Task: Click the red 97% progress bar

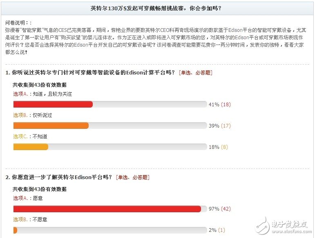Action: pos(107,209)
